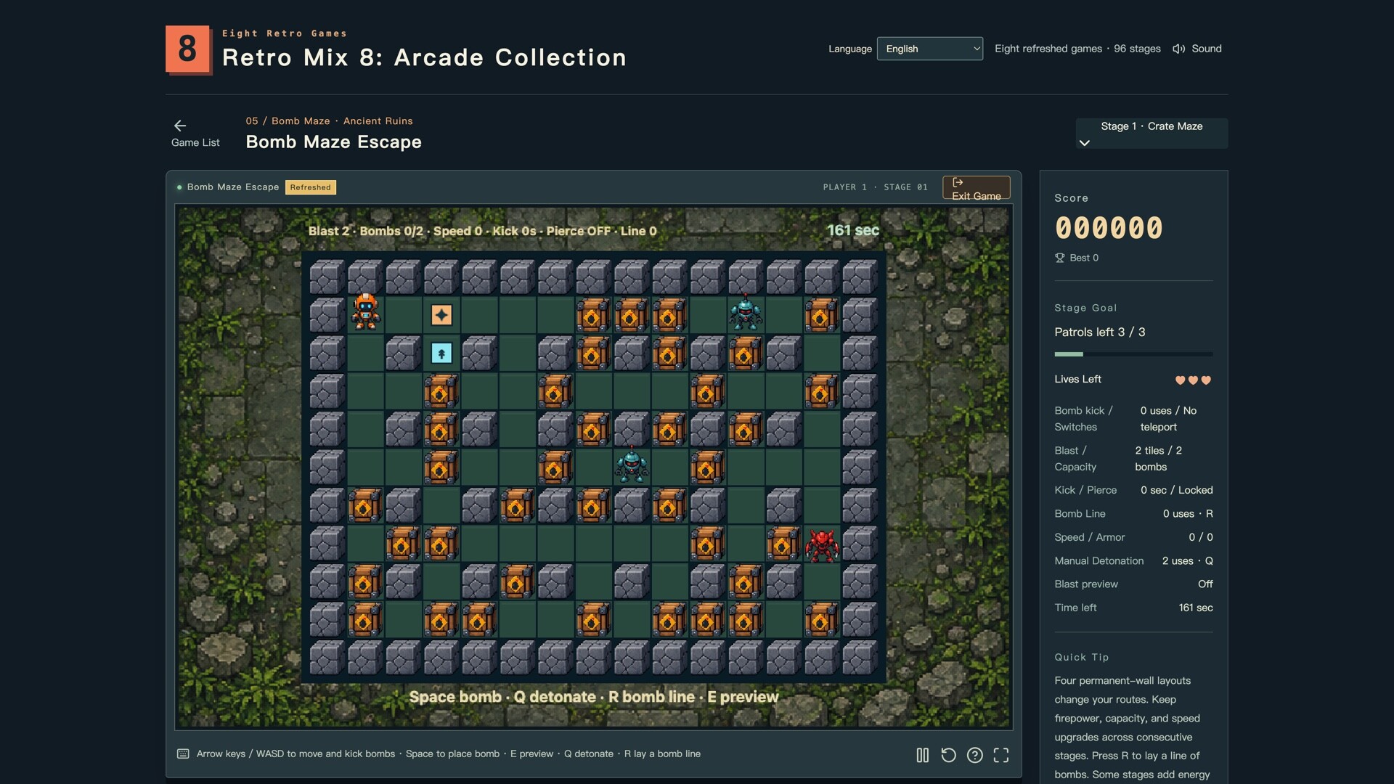This screenshot has width=1394, height=784.
Task: Click the teal patrol robot in top row
Action: [746, 313]
